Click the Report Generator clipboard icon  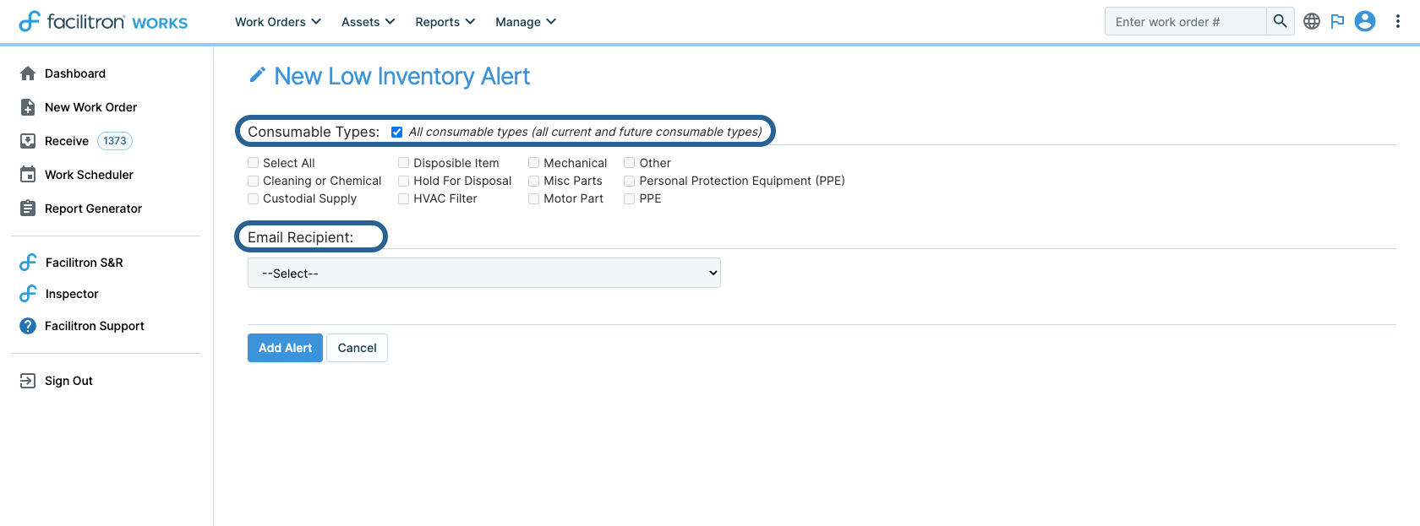[x=28, y=209]
